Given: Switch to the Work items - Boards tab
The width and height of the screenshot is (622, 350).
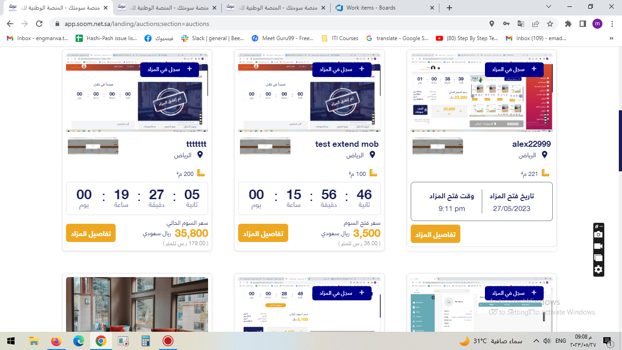Looking at the screenshot, I should [371, 8].
